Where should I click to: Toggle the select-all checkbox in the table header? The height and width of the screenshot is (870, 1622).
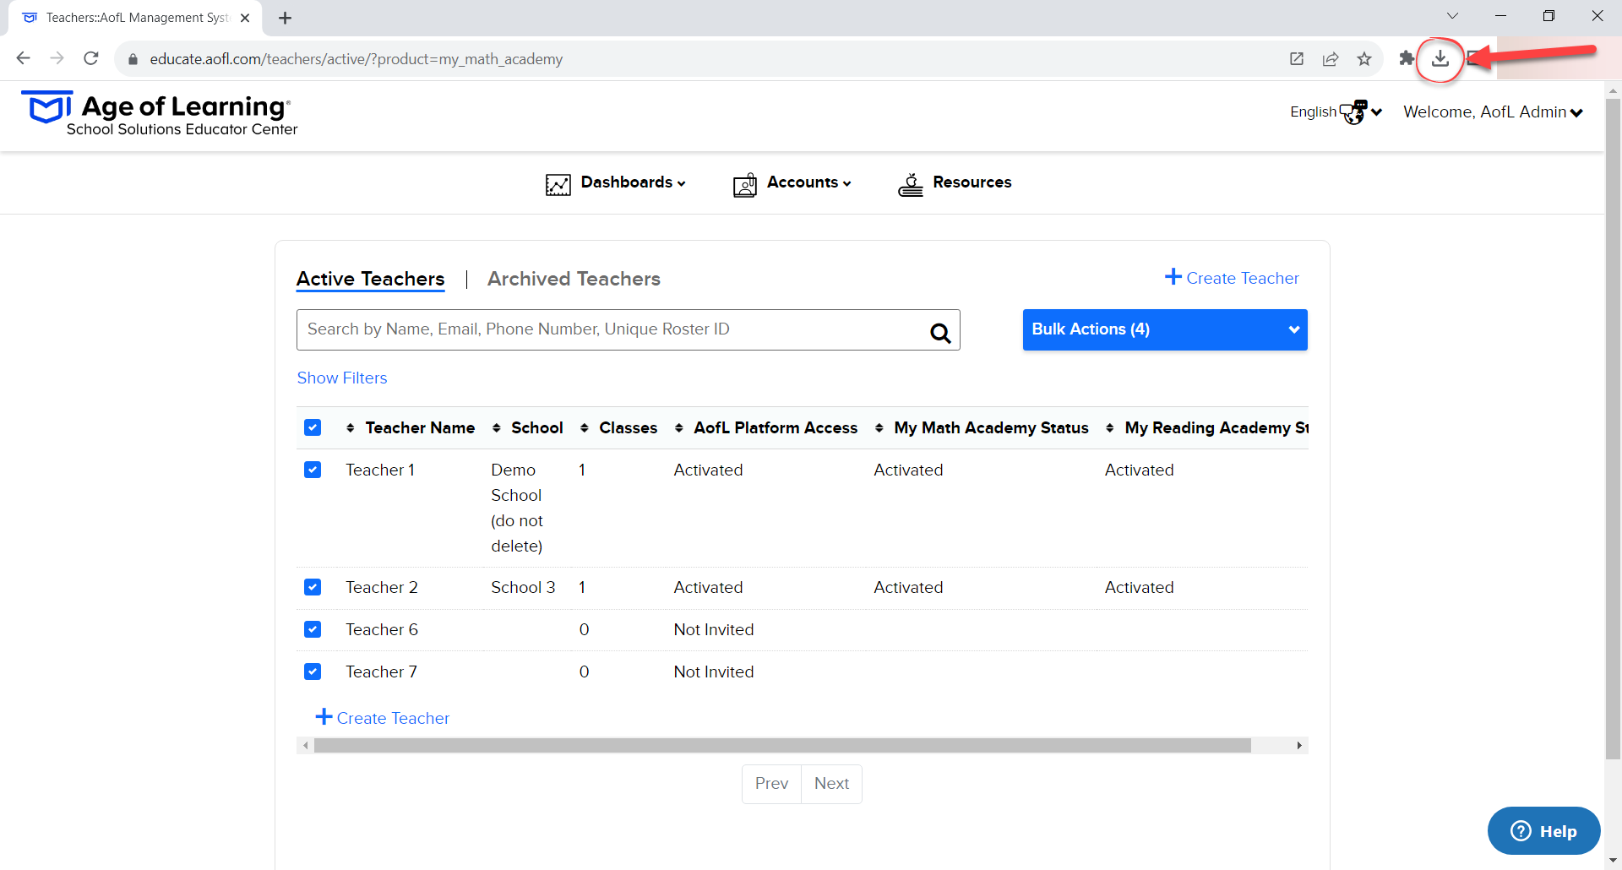313,427
